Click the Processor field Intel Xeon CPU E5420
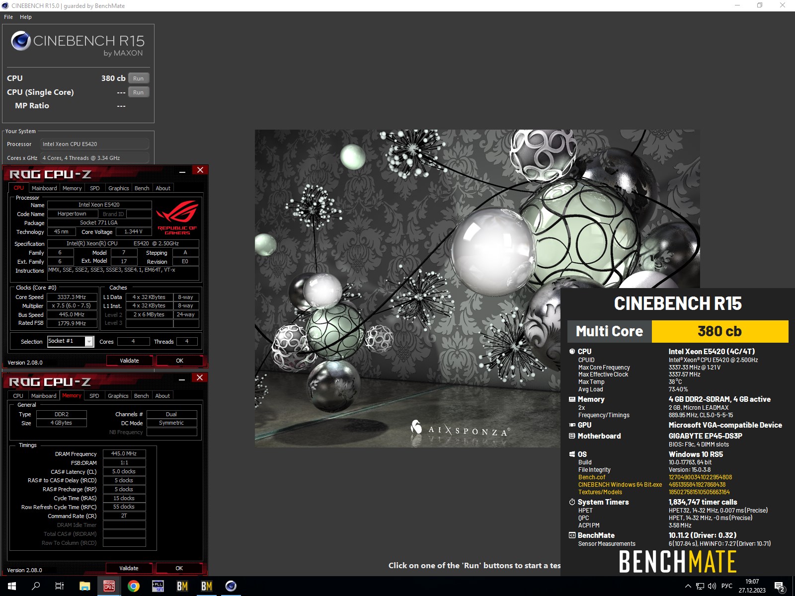 [x=94, y=144]
